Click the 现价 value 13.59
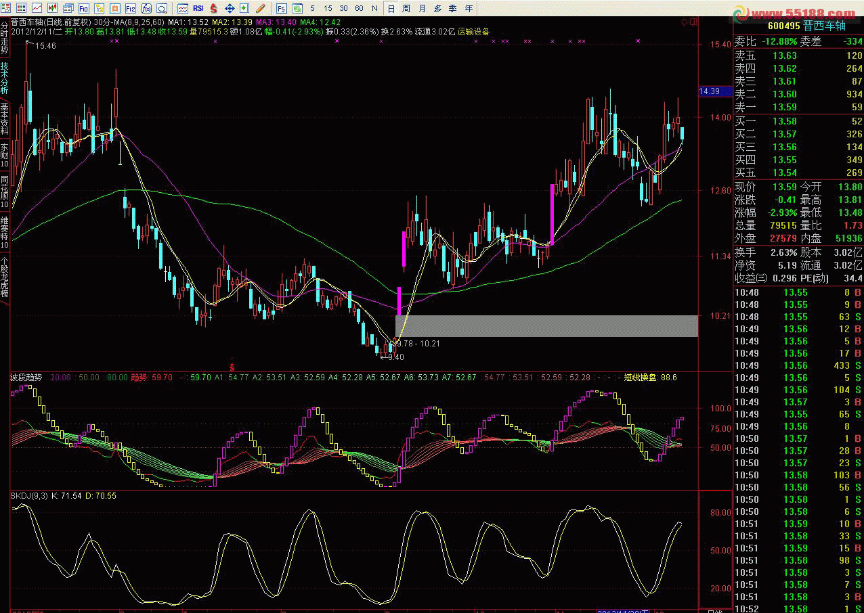Screen dimensions: 864x613 tap(785, 187)
